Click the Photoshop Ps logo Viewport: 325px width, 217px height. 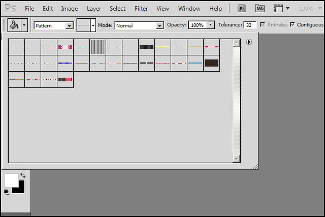point(10,9)
